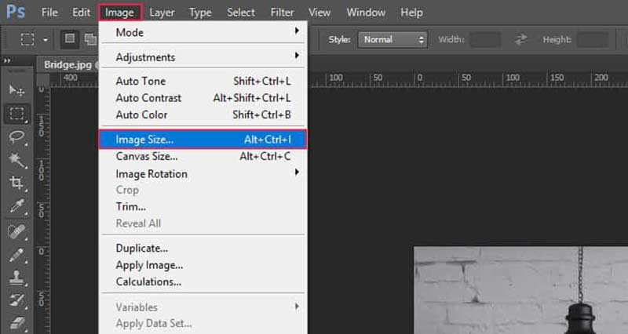Select the Brush tool

pyautogui.click(x=16, y=254)
